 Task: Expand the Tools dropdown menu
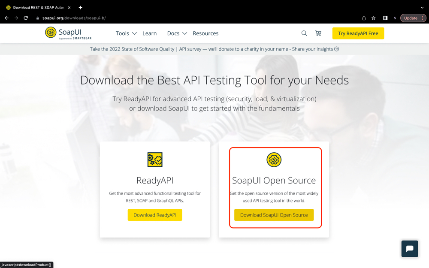coord(126,33)
